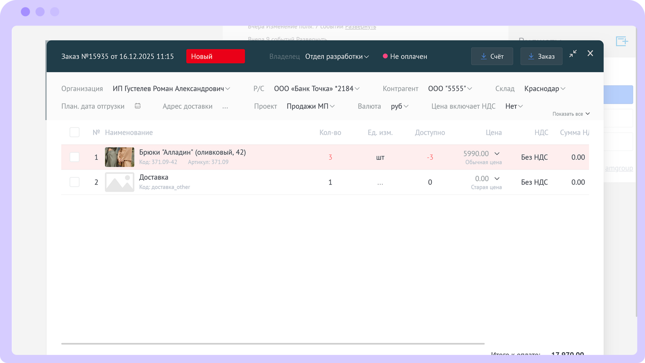
Task: Open the Брюки "Алладин" product thumbnail
Action: (x=119, y=157)
